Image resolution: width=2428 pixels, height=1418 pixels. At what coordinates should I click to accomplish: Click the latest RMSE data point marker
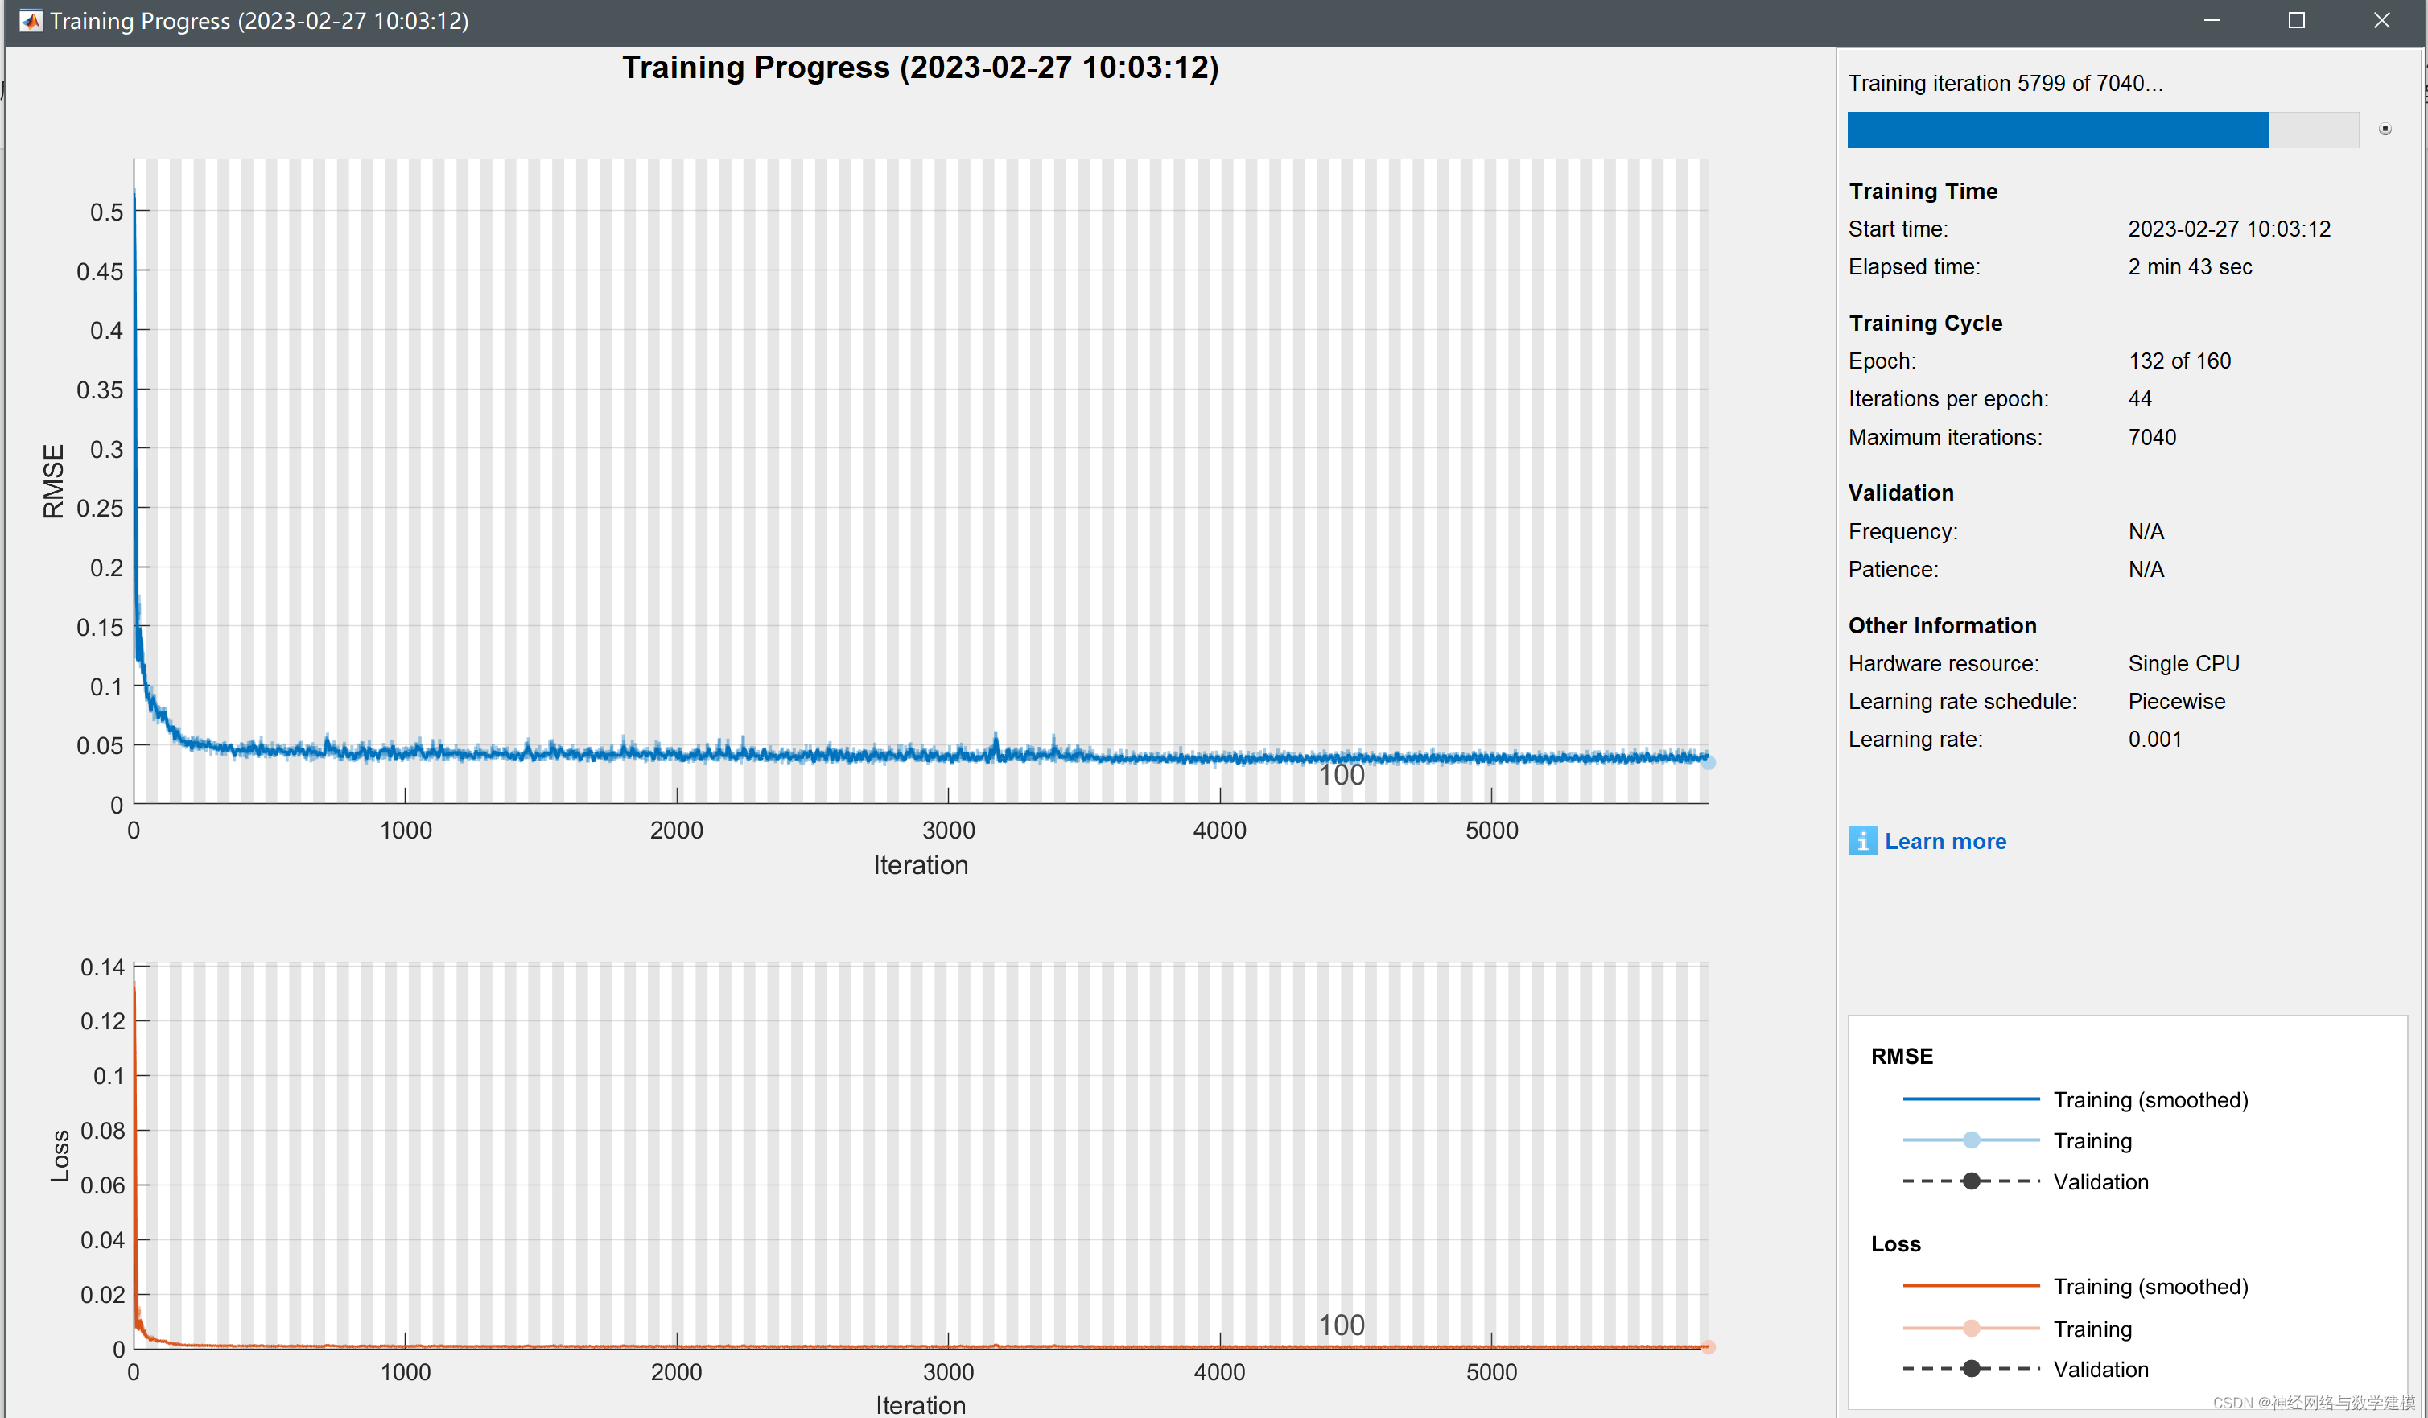click(1709, 762)
